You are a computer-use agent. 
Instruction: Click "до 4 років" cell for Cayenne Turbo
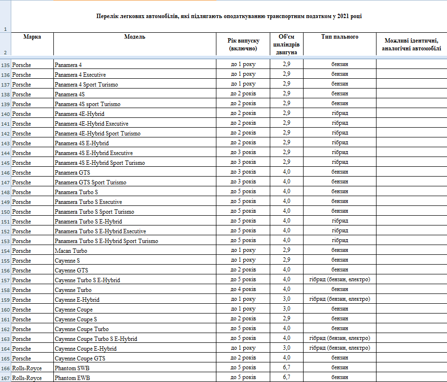[x=243, y=290]
